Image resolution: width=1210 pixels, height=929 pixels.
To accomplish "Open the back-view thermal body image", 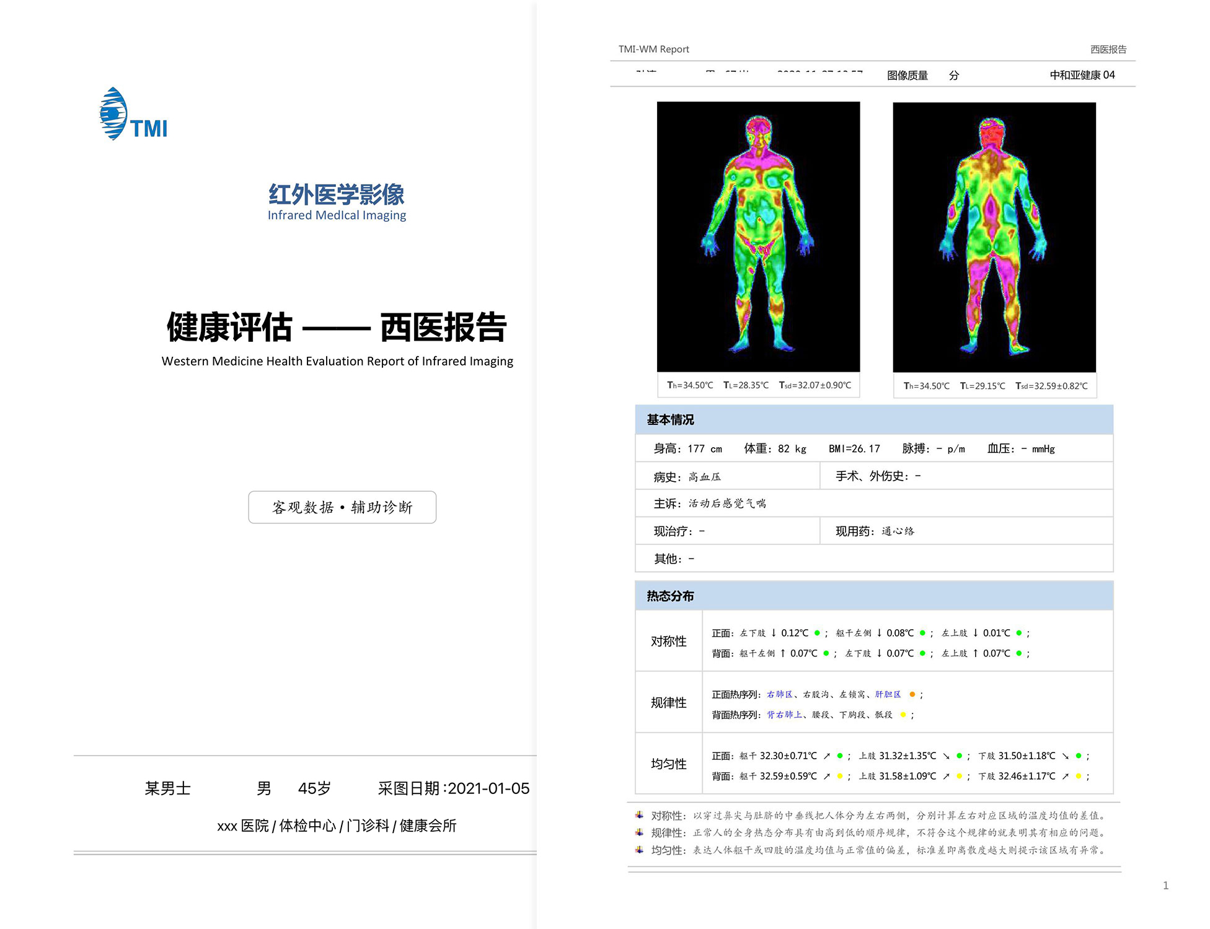I will coord(994,237).
